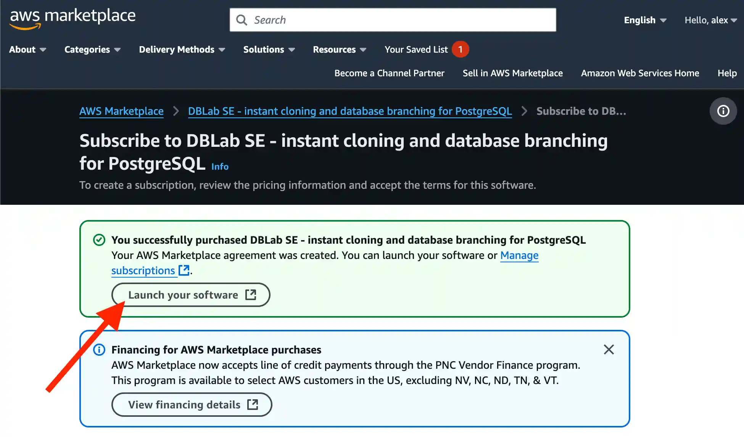Click the blue info icon on financing banner
The image size is (744, 437).
99,349
